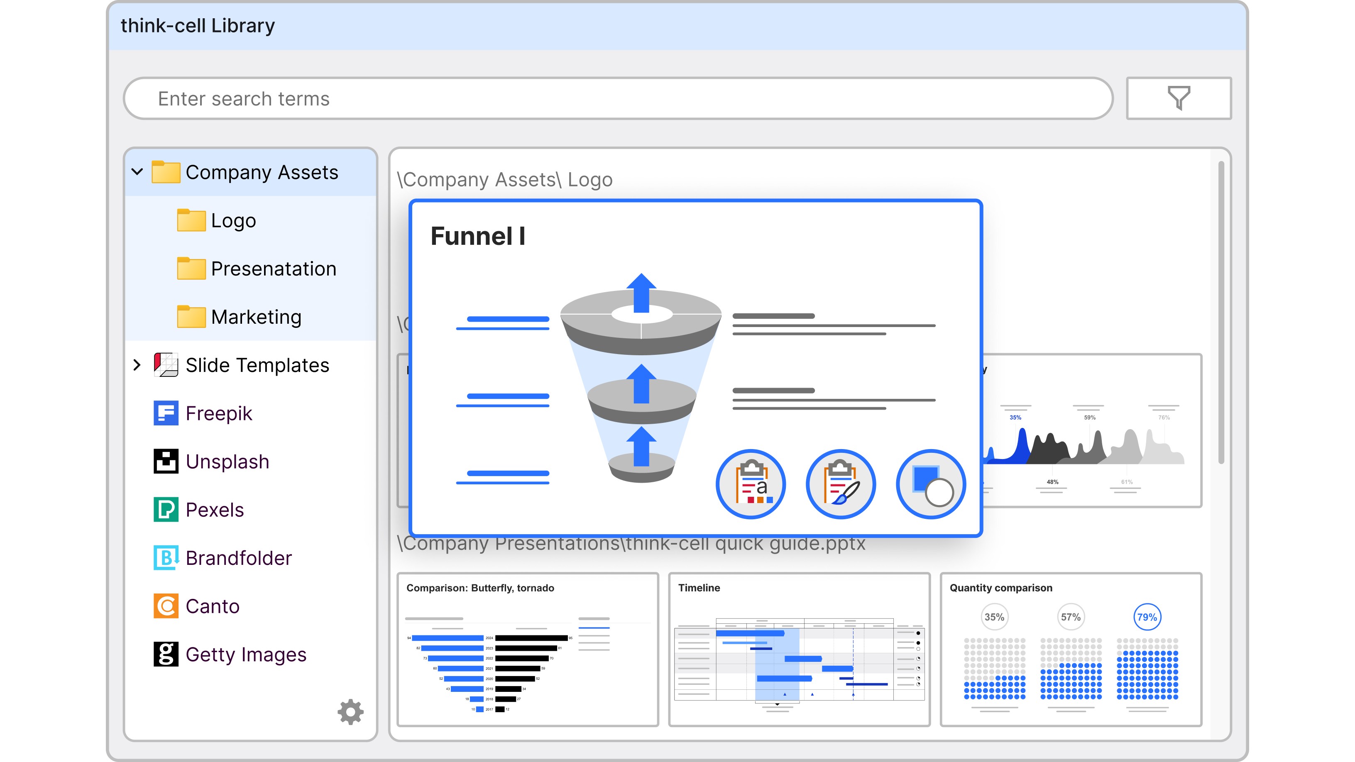Screen dimensions: 1355x762
Task: Open the Pexels image source
Action: click(x=214, y=510)
